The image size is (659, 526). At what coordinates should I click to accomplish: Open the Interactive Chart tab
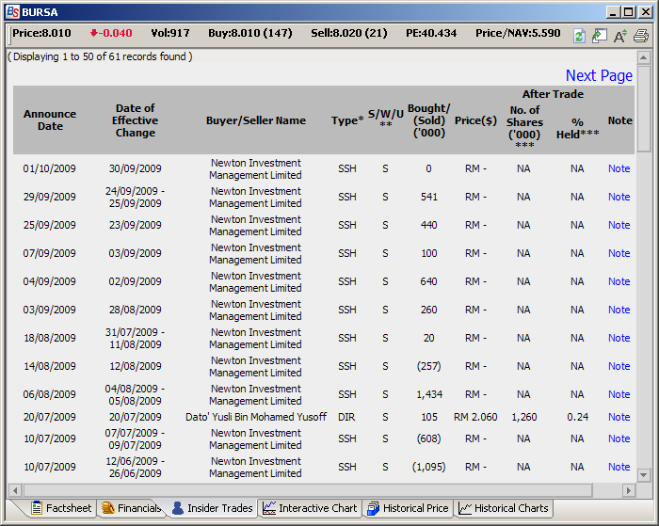coord(310,508)
